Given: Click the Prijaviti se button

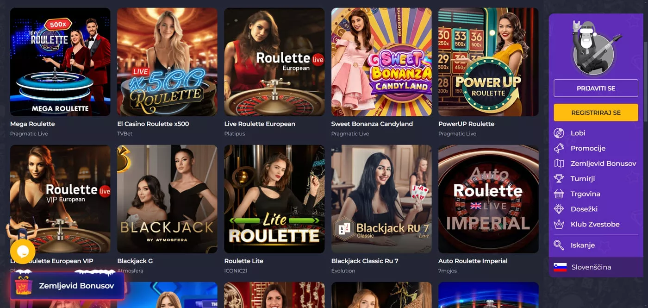Looking at the screenshot, I should pyautogui.click(x=596, y=88).
